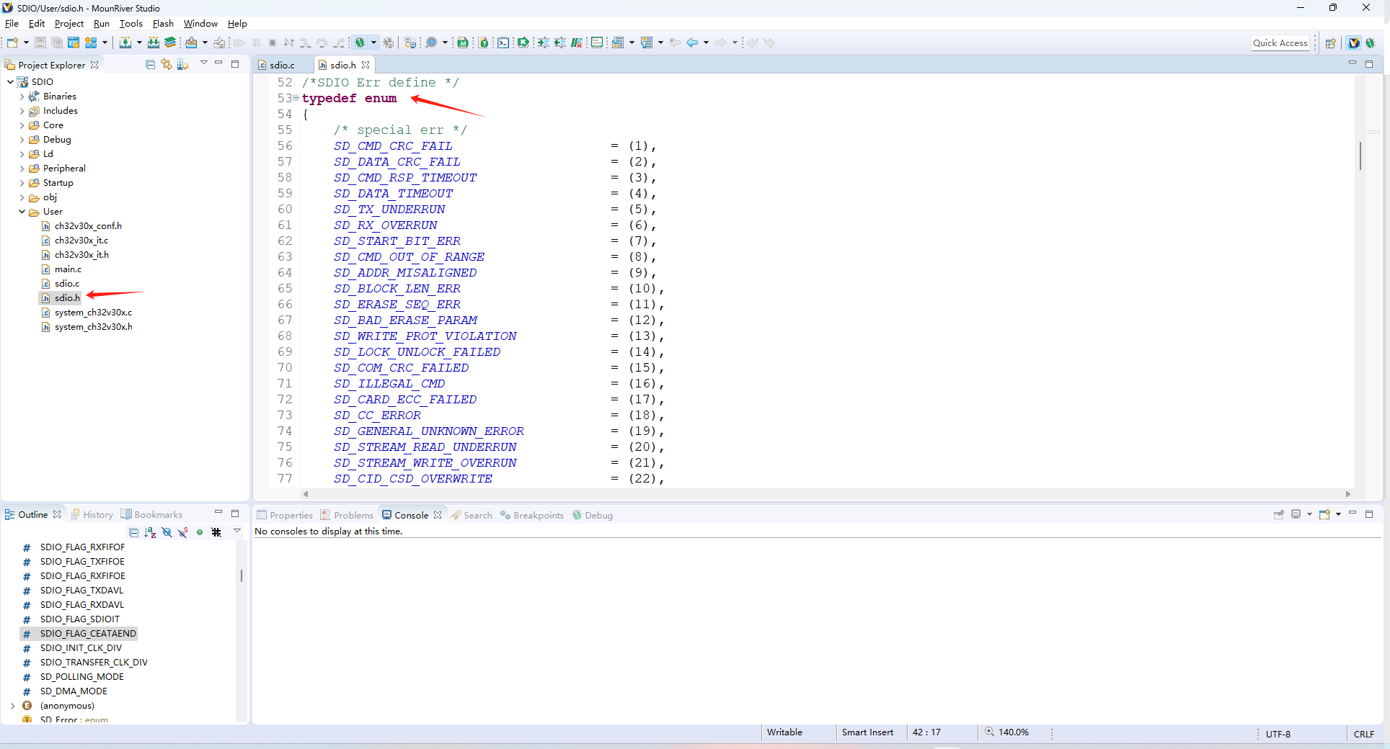Expand the Includes folder in the project tree

coord(22,110)
